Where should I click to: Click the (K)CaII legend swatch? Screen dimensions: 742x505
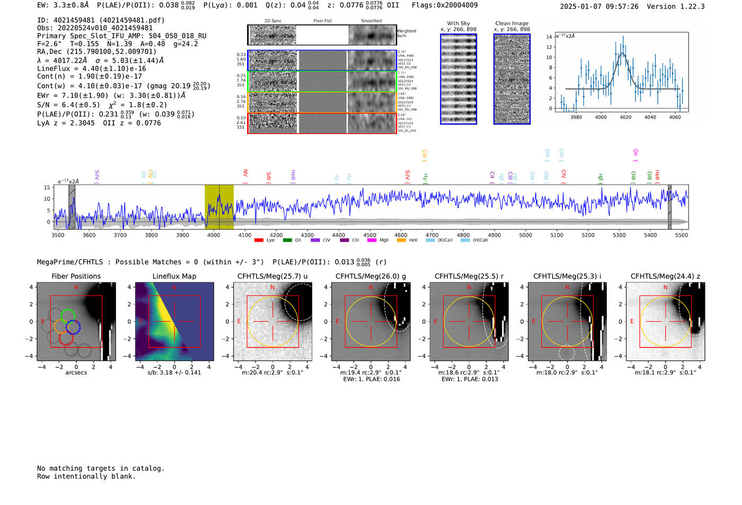click(430, 240)
